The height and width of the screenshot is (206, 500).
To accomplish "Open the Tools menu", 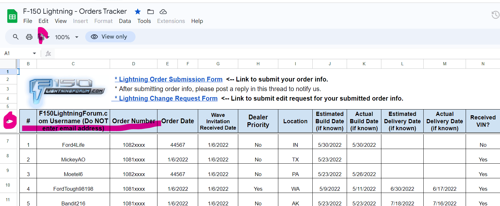I will (x=144, y=21).
